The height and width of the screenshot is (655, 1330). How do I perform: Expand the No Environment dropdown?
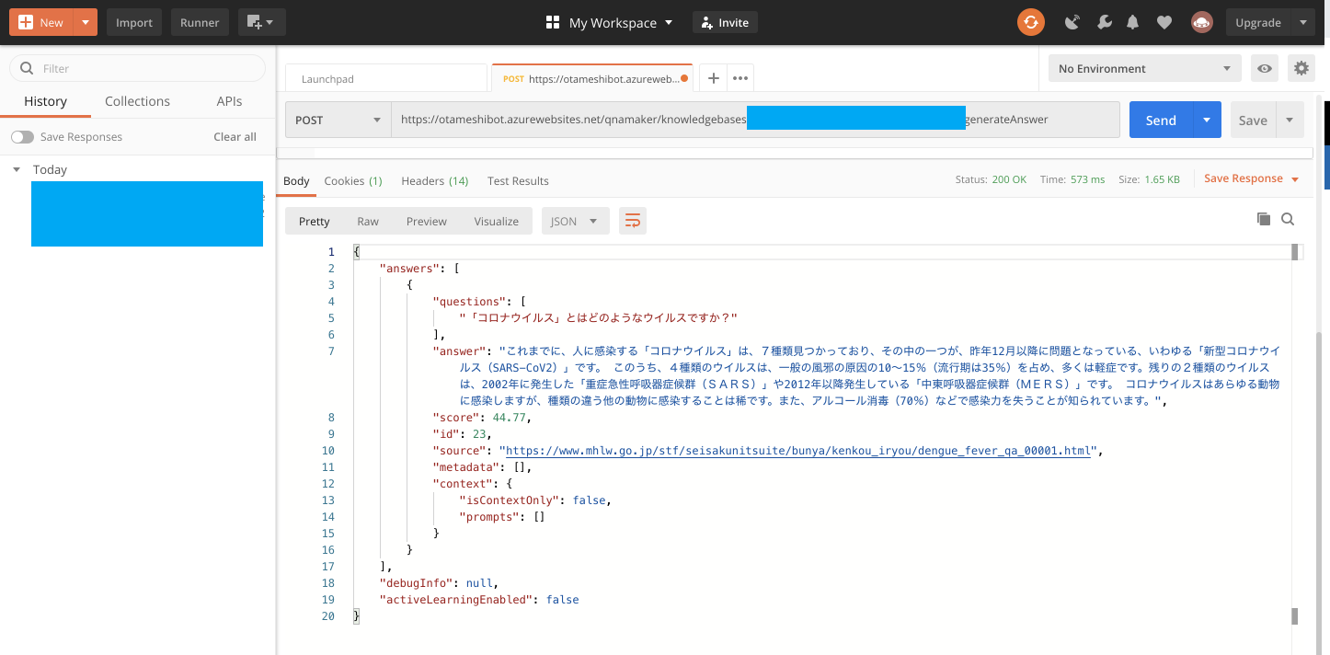tap(1144, 69)
